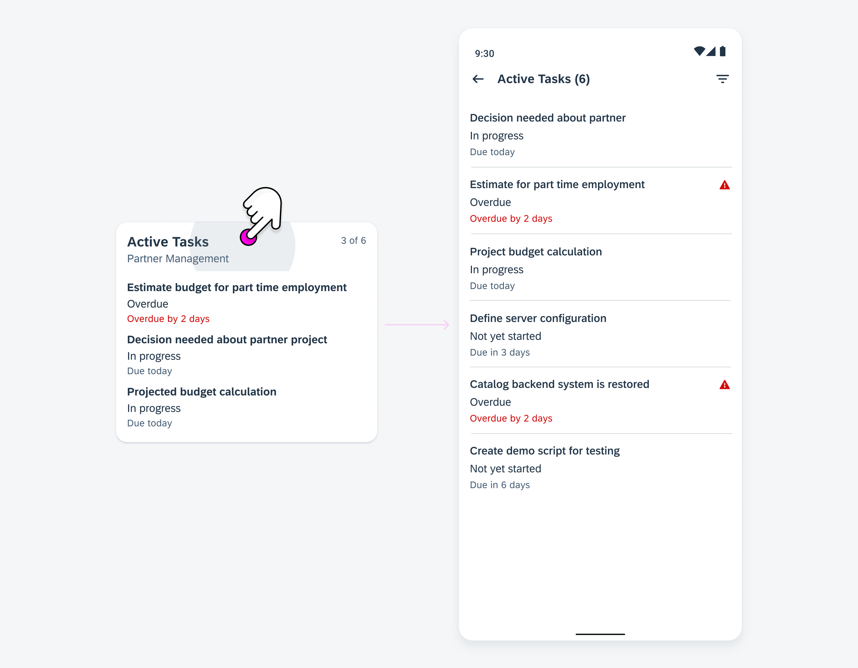
Task: Select Active Tasks title label in header
Action: click(x=545, y=79)
